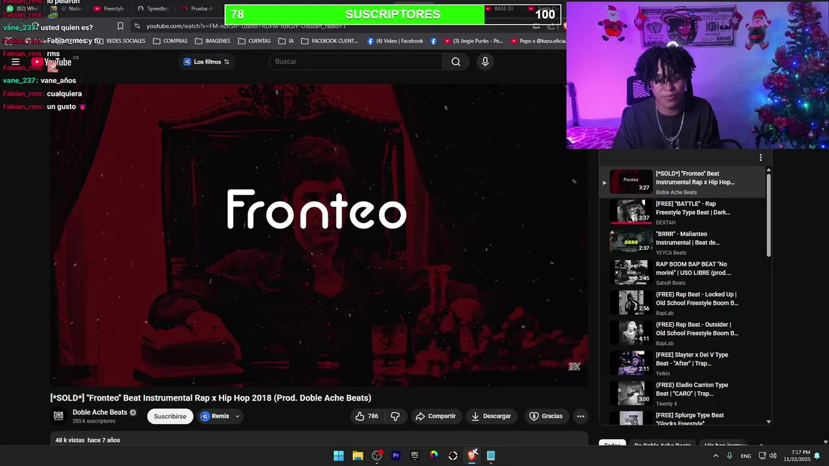Dislike the Fronteo video
Screen dimensions: 829x466
395,416
